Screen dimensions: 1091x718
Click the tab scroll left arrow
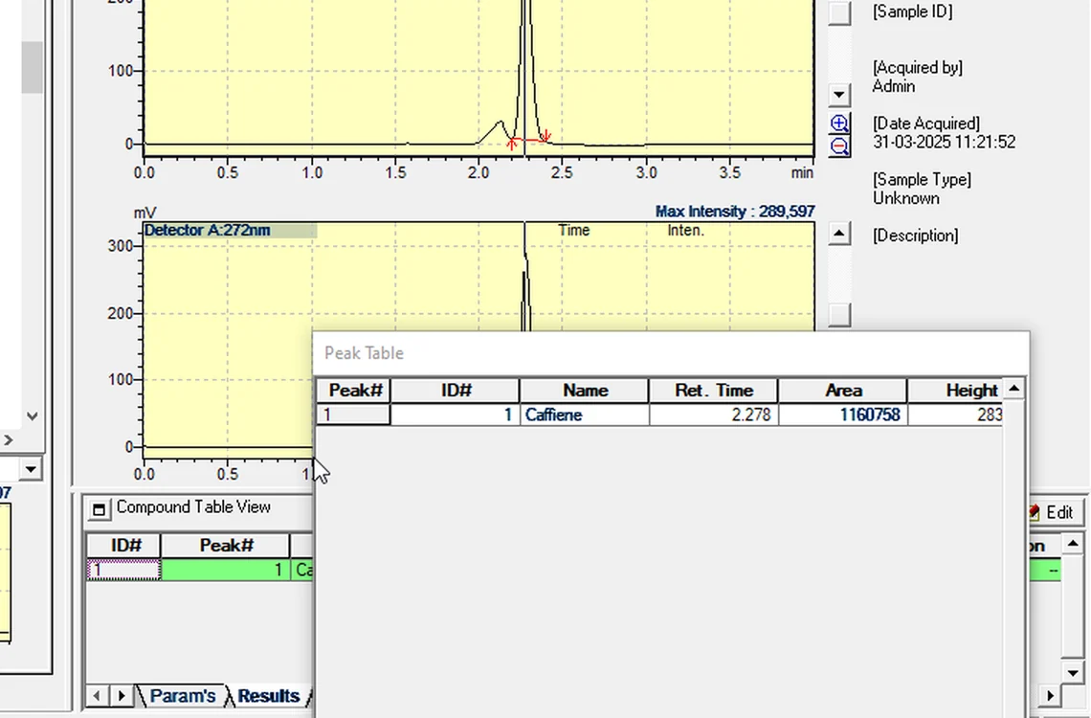click(97, 695)
